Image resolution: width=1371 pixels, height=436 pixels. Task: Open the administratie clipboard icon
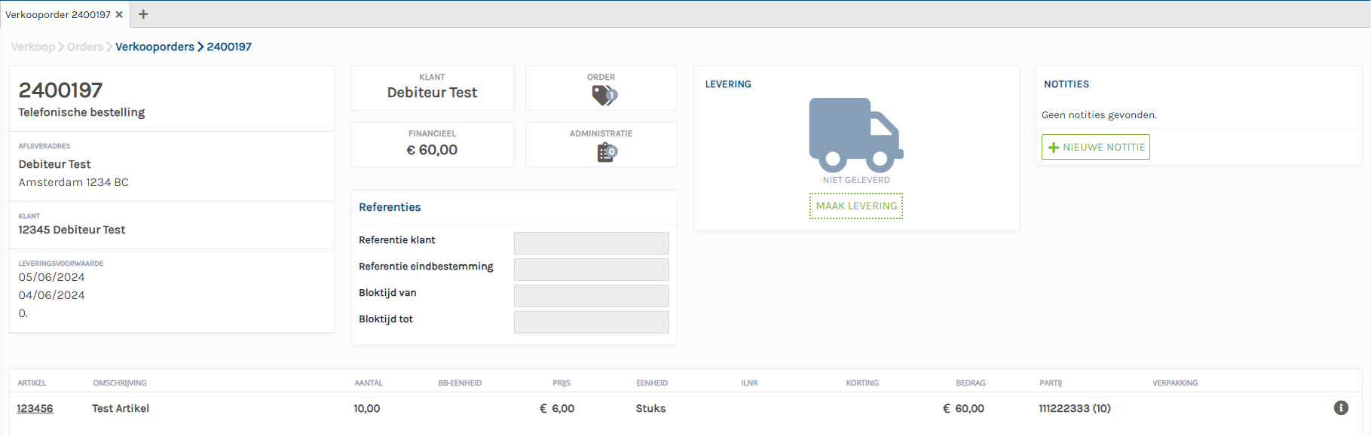tap(606, 152)
